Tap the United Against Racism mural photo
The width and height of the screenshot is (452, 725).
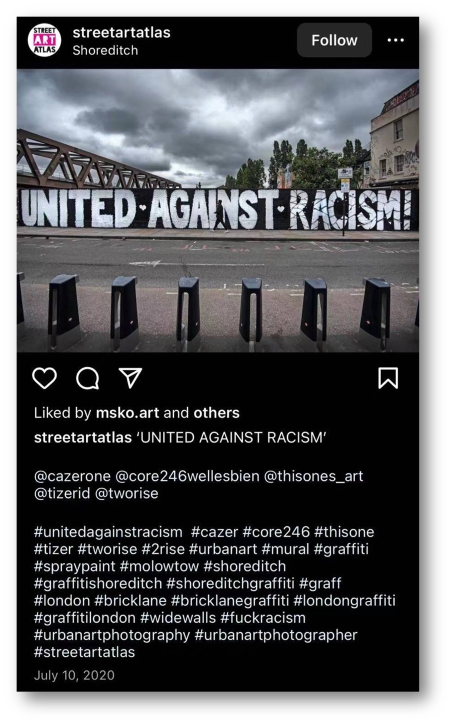click(218, 210)
